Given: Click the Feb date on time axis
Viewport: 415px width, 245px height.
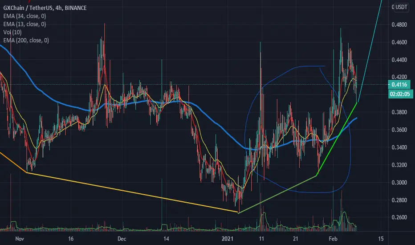Looking at the screenshot, I should click(333, 239).
